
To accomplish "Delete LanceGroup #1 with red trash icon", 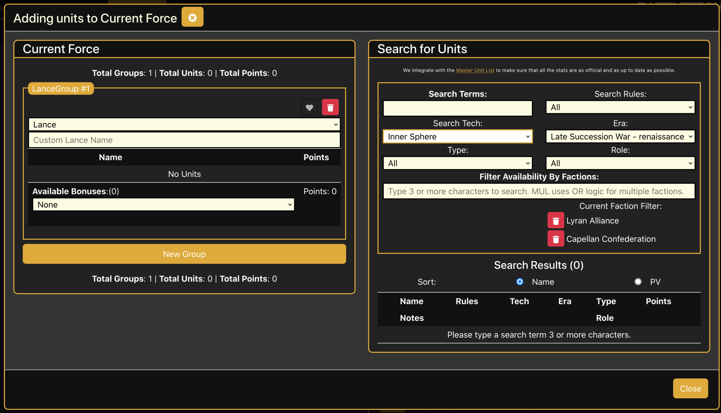I will coord(330,108).
